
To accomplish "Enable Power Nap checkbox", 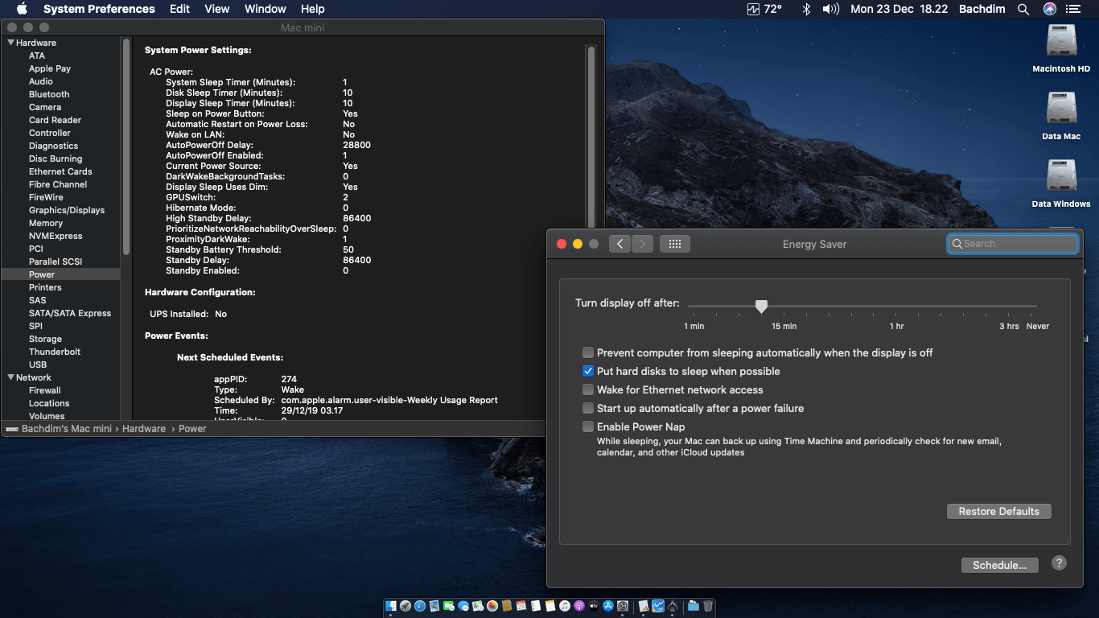I will point(588,426).
